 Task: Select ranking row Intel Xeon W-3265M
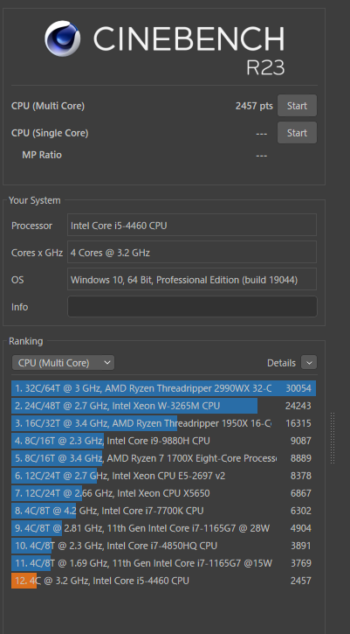[163, 406]
